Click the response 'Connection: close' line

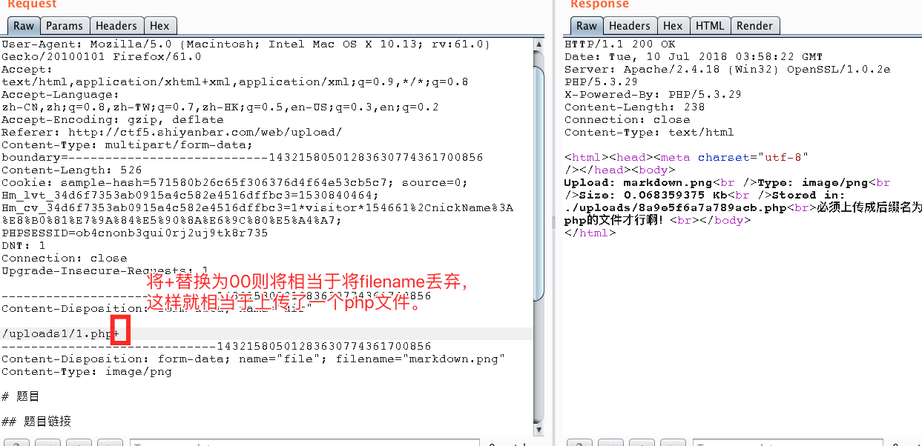(628, 120)
